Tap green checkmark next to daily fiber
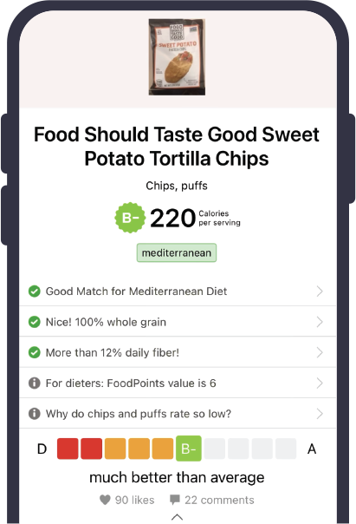Viewport: 356px width, 524px height. coord(35,352)
